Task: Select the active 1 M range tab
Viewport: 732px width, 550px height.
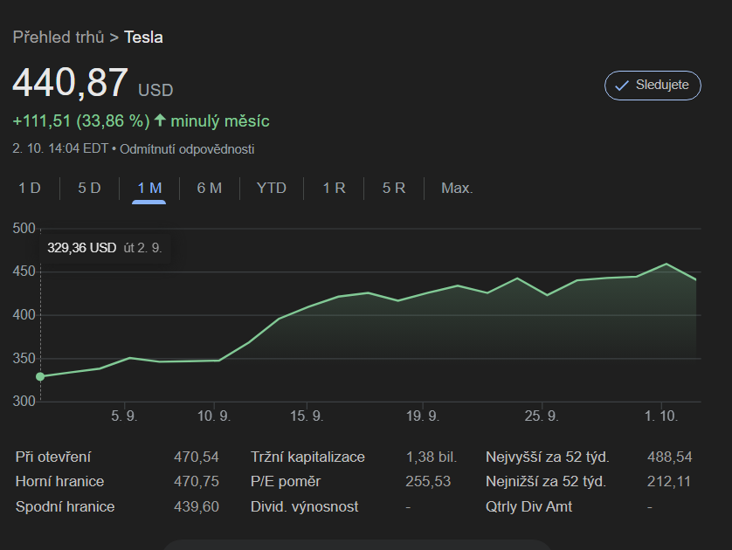Action: [x=149, y=188]
